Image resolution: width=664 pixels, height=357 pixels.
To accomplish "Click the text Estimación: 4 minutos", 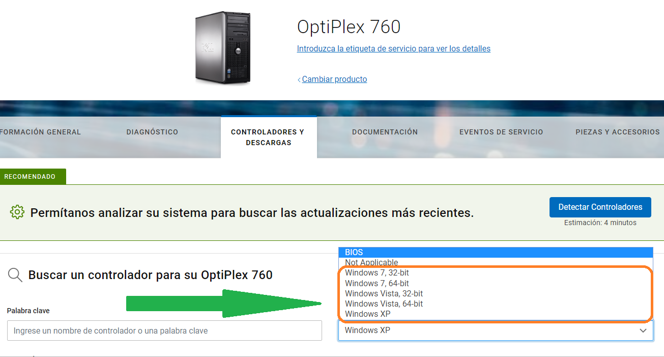I will pos(600,223).
